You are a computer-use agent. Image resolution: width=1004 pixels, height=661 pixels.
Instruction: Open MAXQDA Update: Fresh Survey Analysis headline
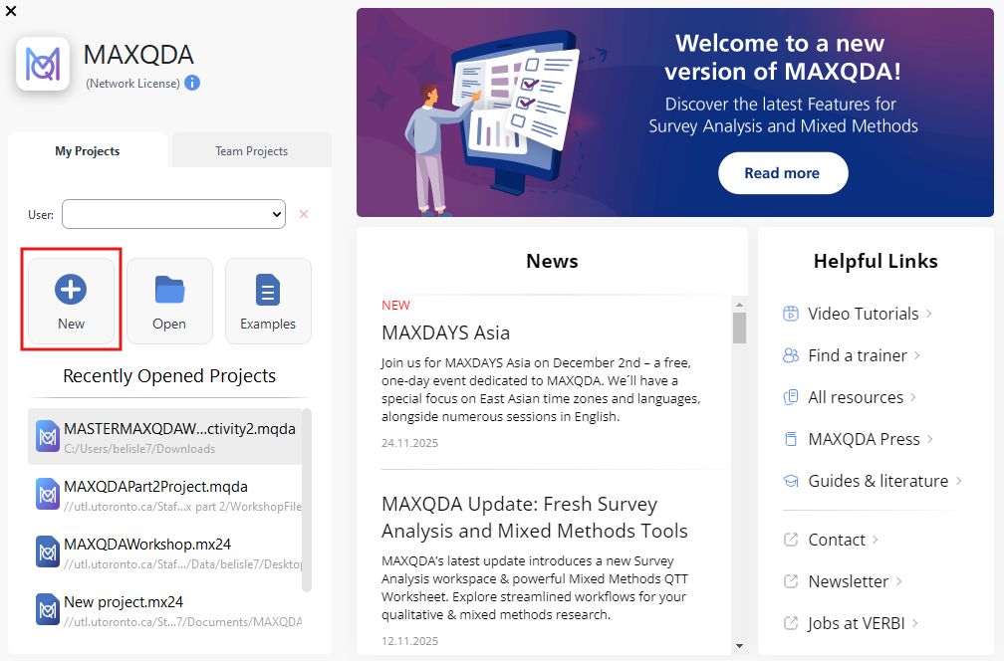tap(535, 517)
